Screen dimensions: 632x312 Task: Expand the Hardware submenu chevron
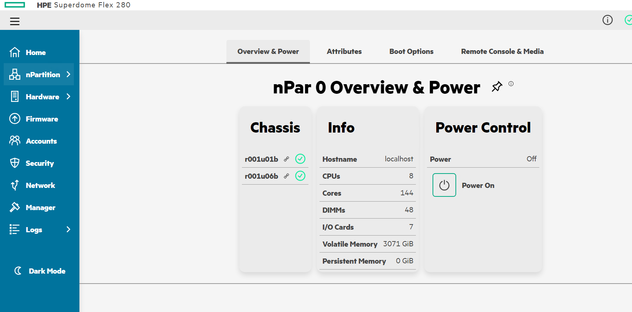68,96
